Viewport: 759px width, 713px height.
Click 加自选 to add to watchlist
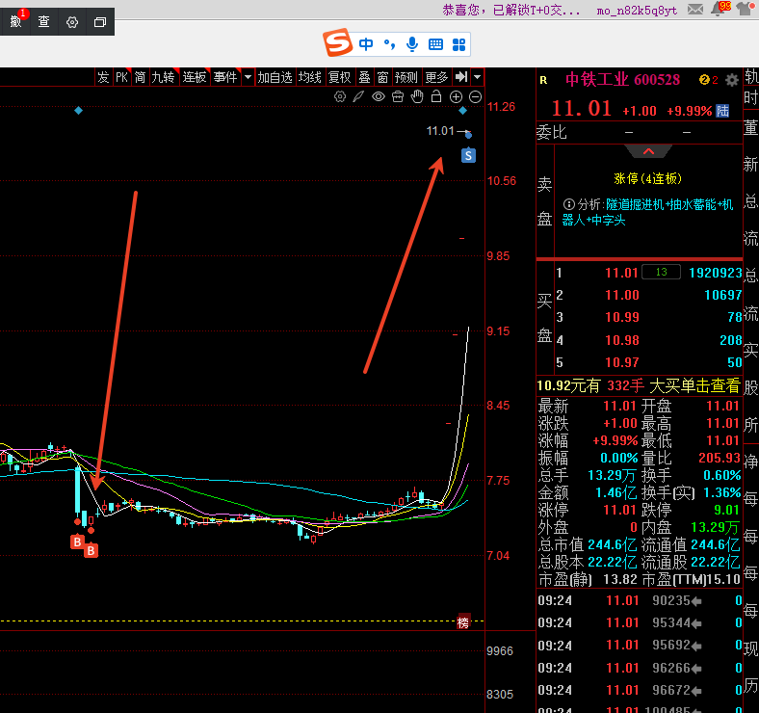coord(275,77)
